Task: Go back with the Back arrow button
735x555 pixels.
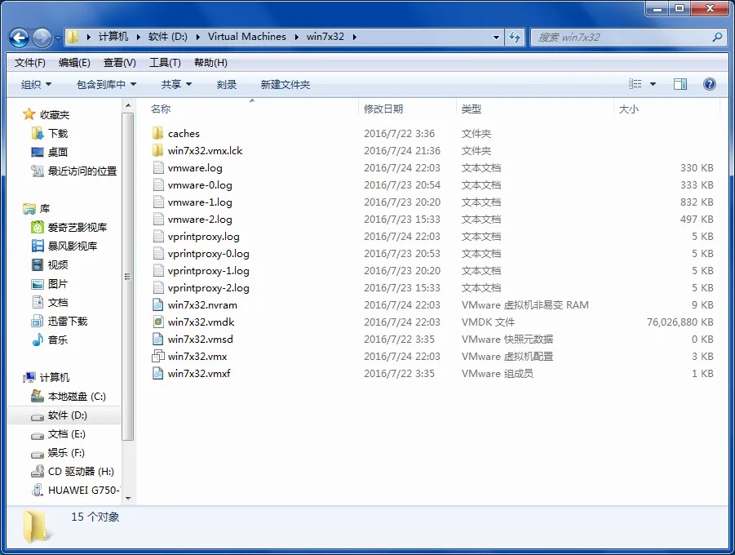Action: [x=20, y=38]
